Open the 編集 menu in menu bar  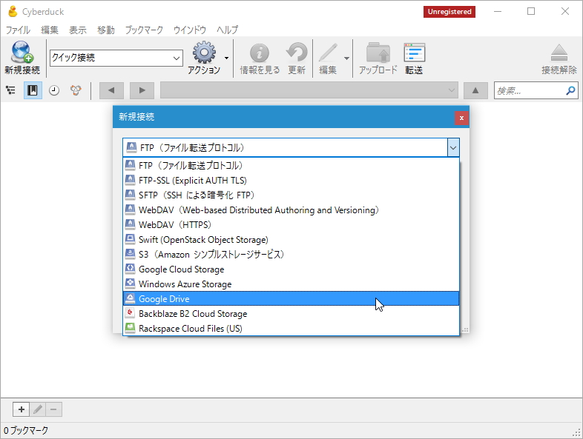pos(50,30)
